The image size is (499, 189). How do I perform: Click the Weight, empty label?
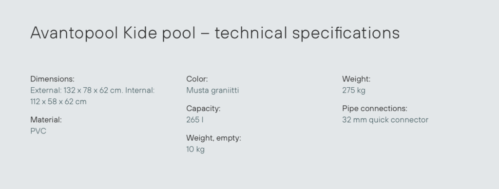(213, 138)
